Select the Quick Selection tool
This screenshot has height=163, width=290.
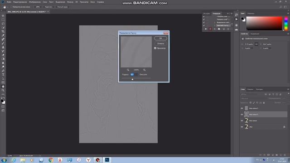3,28
